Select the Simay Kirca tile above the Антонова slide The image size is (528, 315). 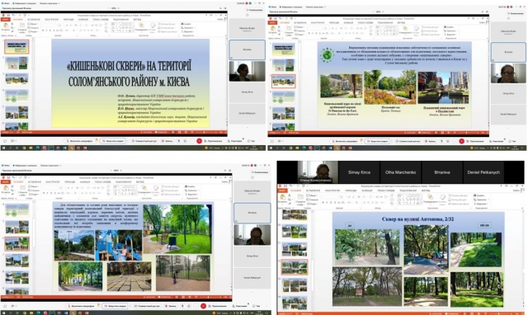pyautogui.click(x=360, y=172)
